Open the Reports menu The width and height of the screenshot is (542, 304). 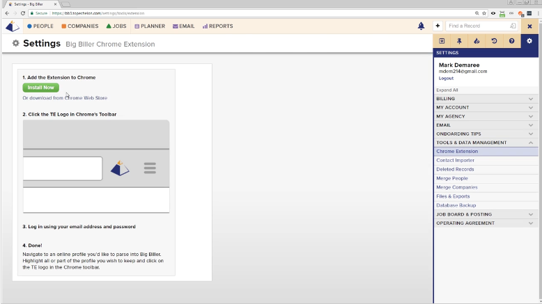(x=218, y=26)
